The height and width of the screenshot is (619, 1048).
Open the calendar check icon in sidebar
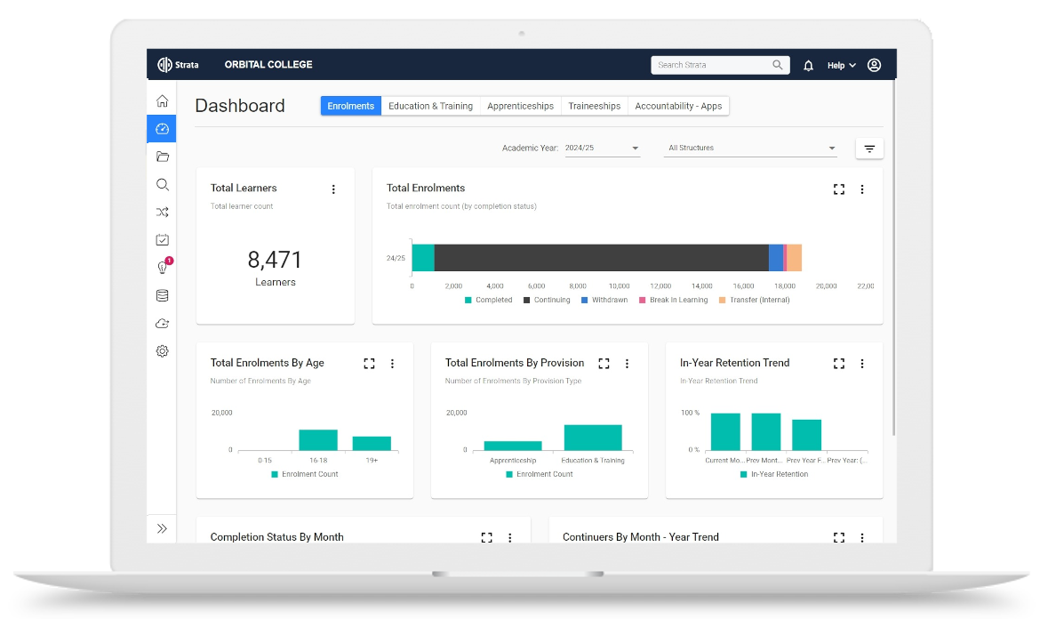pyautogui.click(x=162, y=240)
